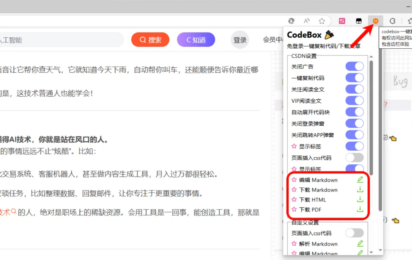Click the 登录 button
Viewport: 412px width, 260px height.
coord(240,40)
